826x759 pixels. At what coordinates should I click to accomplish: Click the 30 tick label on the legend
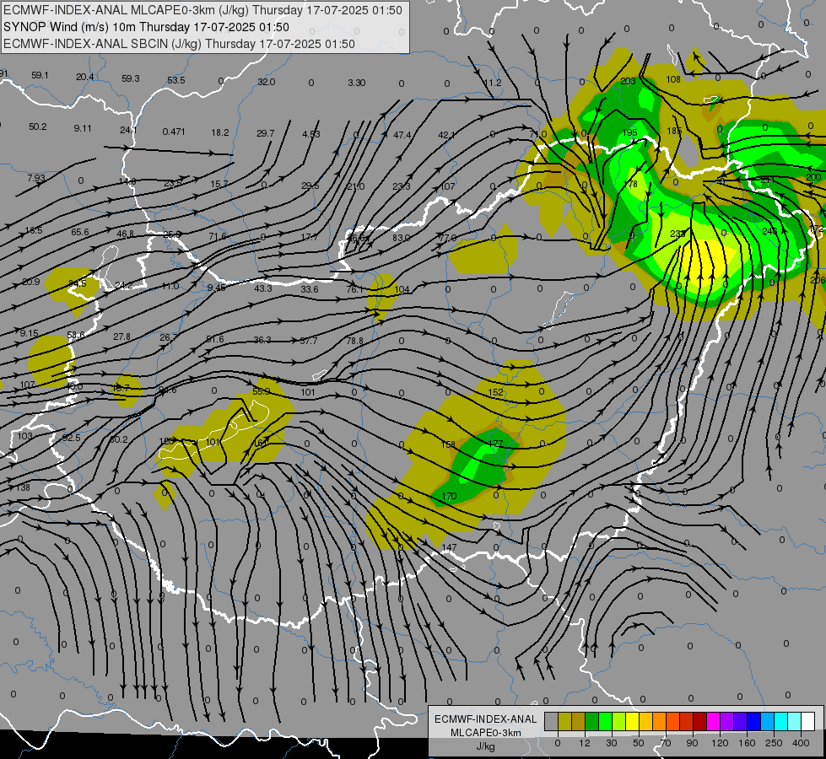point(612,743)
